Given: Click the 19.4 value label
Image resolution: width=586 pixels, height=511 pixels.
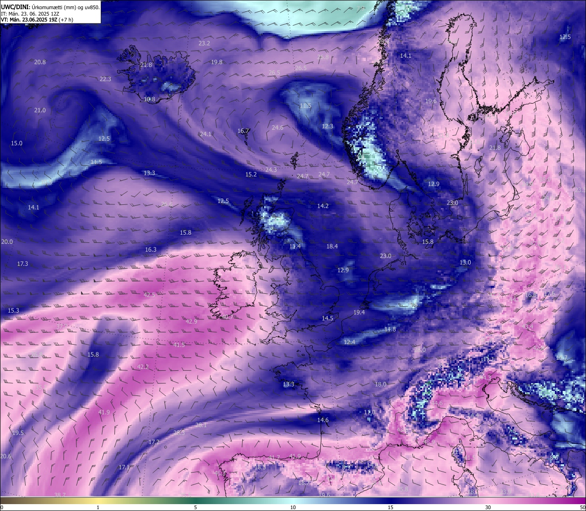Looking at the screenshot, I should point(359,313).
